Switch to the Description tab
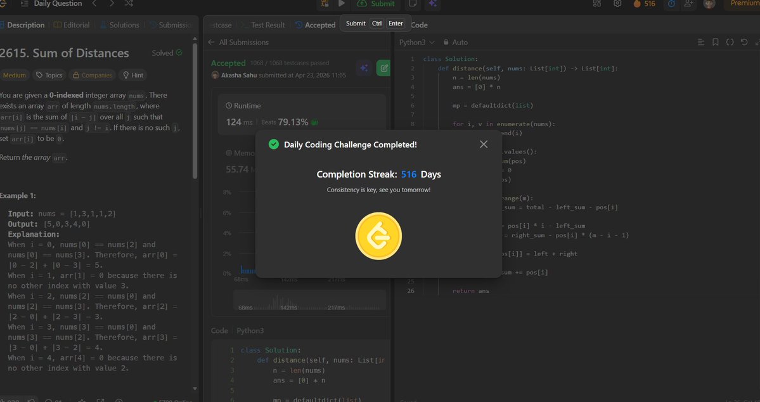This screenshot has width=760, height=402. pos(22,25)
